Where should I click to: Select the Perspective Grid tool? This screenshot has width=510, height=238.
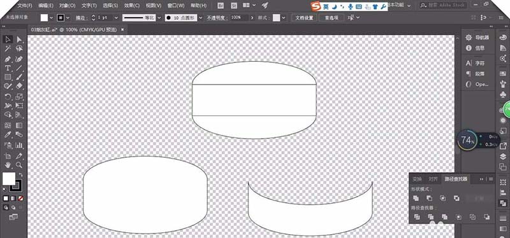19,115
